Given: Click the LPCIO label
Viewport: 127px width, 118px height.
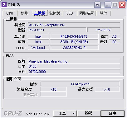Looking at the screenshot, I should click(x=21, y=48).
